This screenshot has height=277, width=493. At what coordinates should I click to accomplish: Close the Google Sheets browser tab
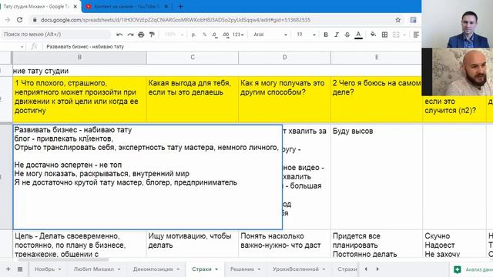(x=75, y=6)
